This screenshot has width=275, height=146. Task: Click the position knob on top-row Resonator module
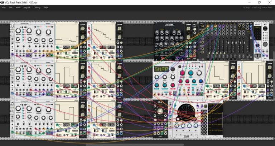pyautogui.click(x=51, y=40)
